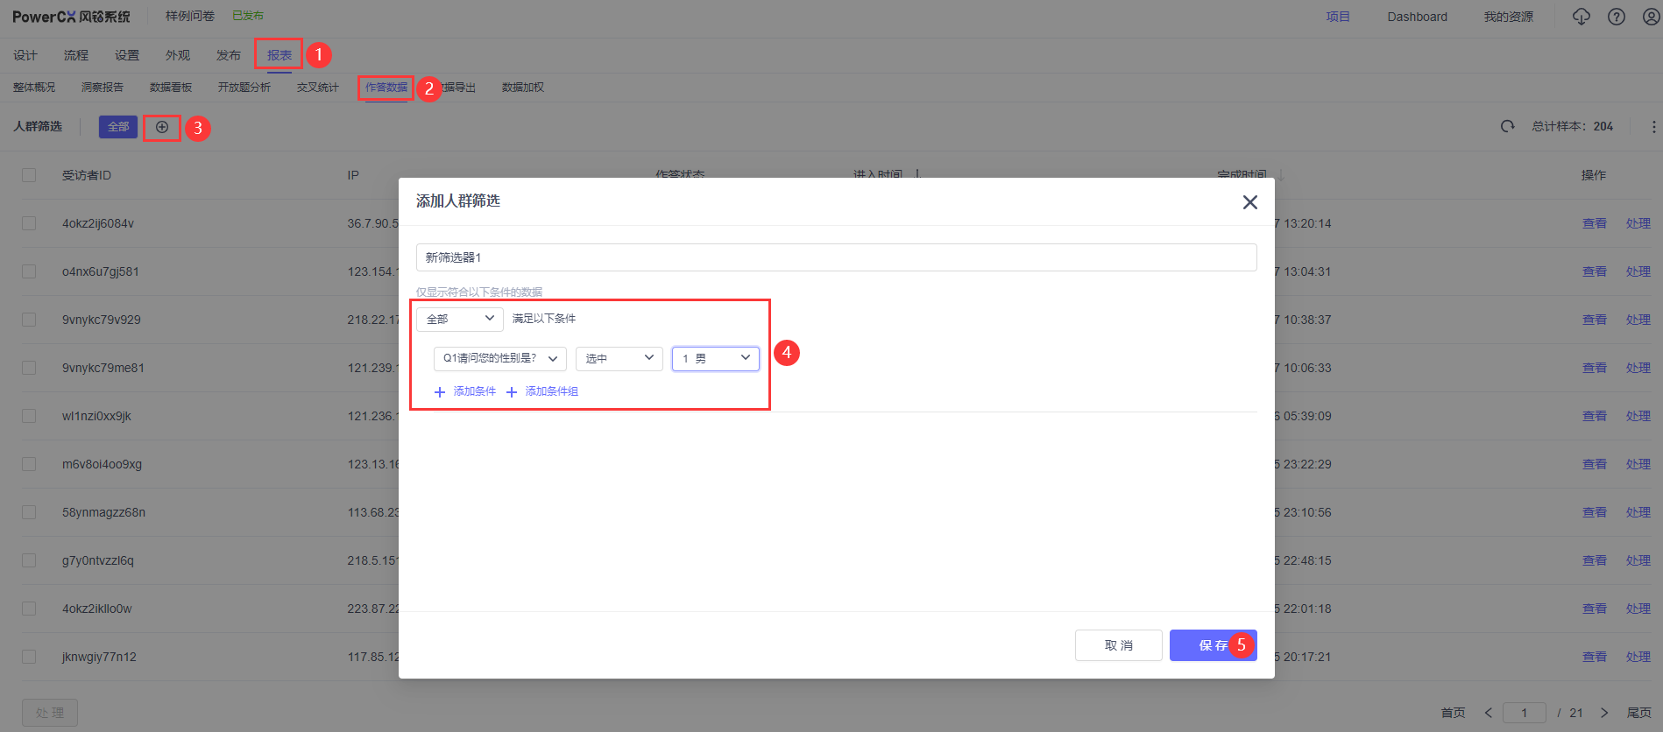
Task: Click the filter name input field
Action: (x=836, y=257)
